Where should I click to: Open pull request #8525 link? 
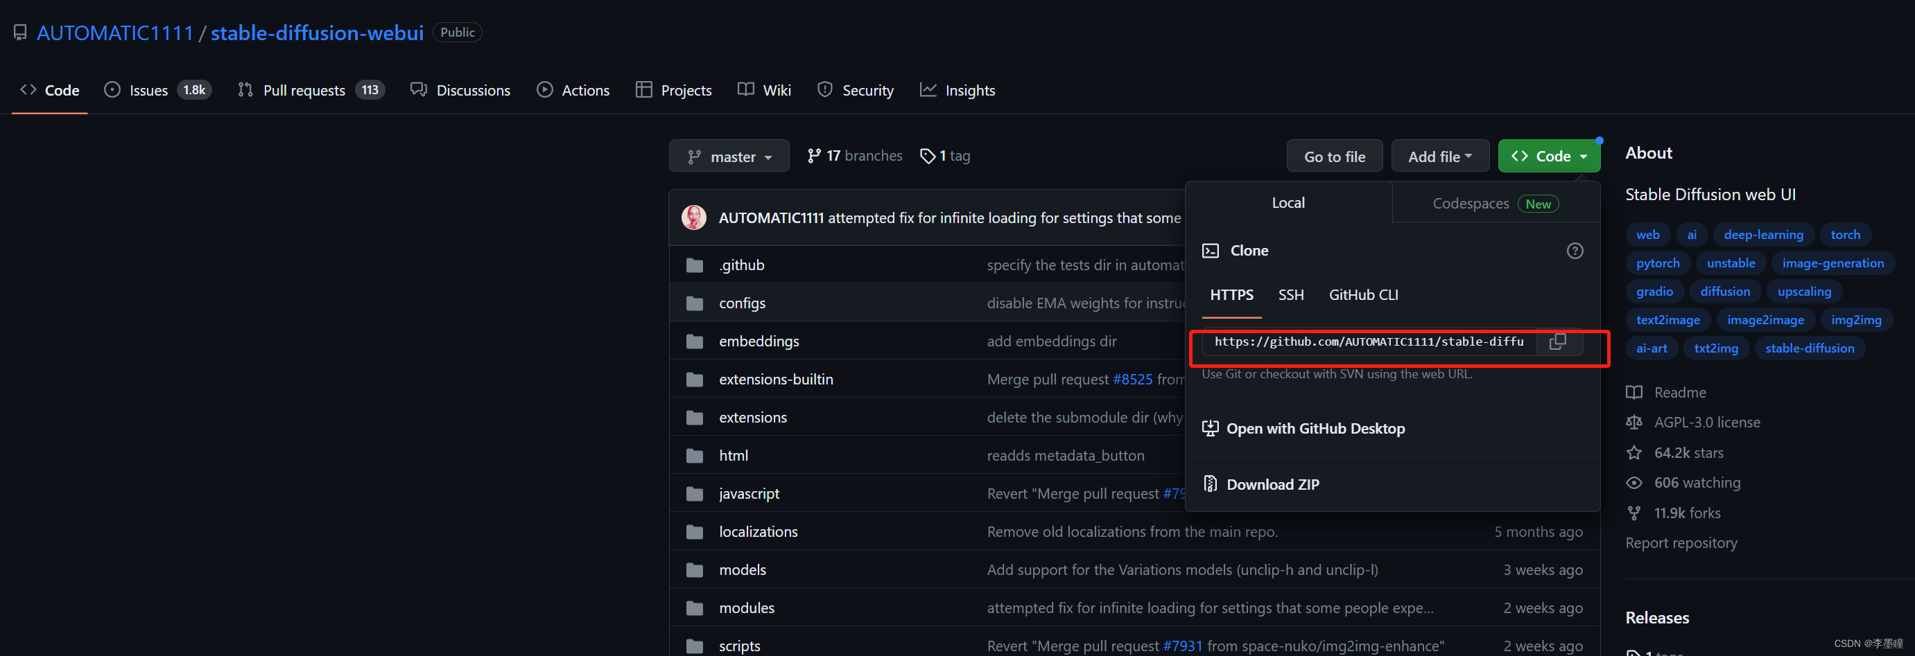pyautogui.click(x=1132, y=380)
